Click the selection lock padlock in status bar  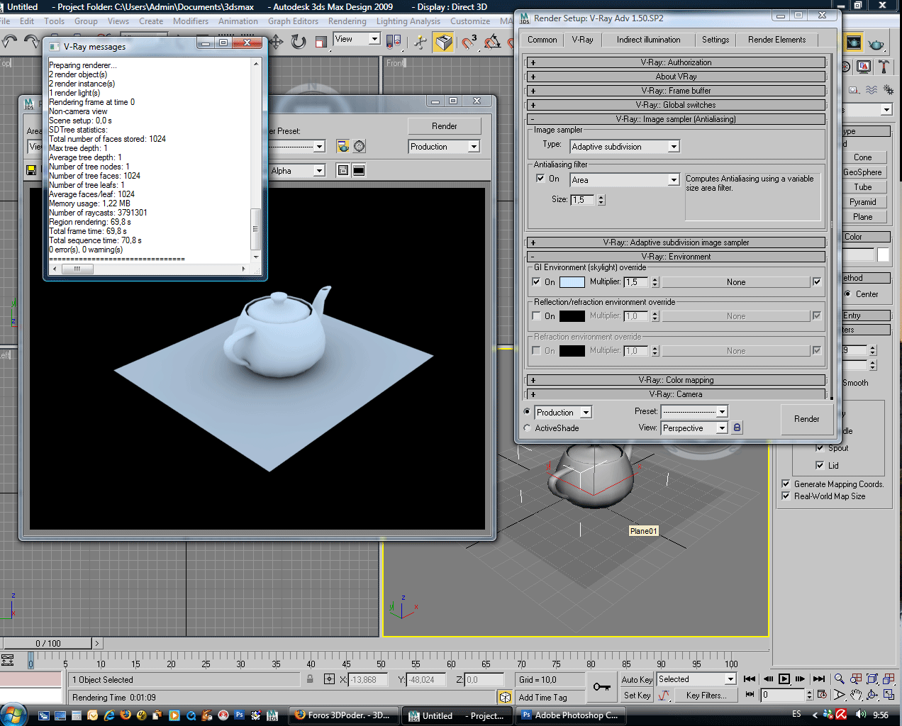pyautogui.click(x=310, y=679)
